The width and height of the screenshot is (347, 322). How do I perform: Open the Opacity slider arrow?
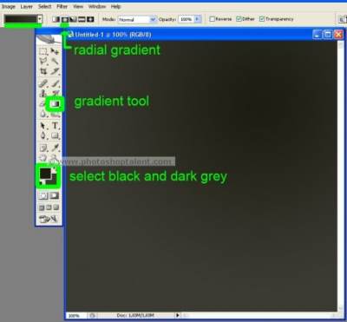click(198, 19)
